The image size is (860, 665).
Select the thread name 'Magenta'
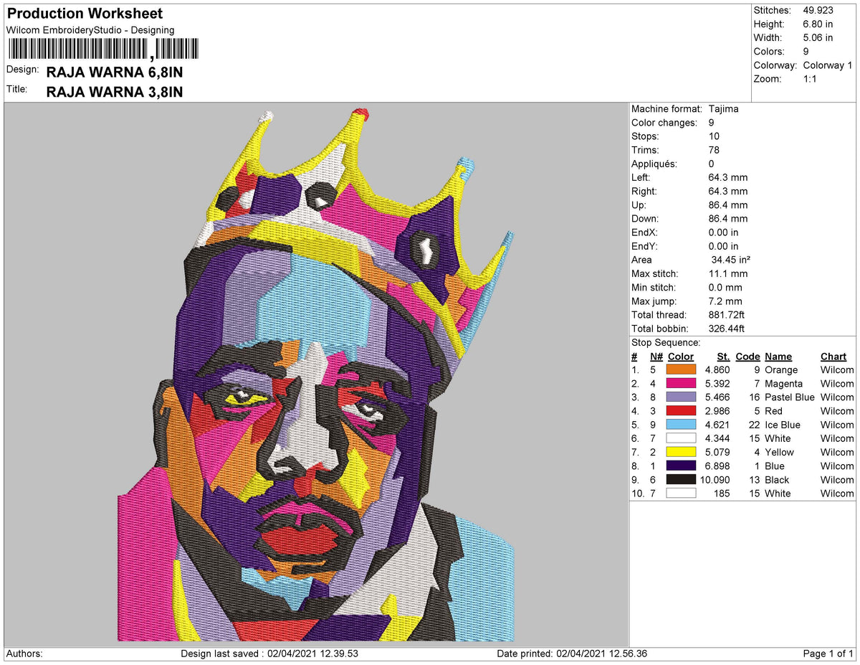pyautogui.click(x=784, y=384)
